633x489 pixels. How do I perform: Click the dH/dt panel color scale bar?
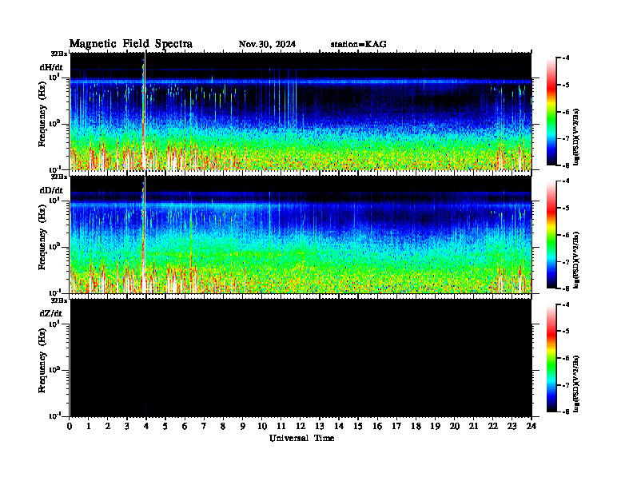(551, 112)
